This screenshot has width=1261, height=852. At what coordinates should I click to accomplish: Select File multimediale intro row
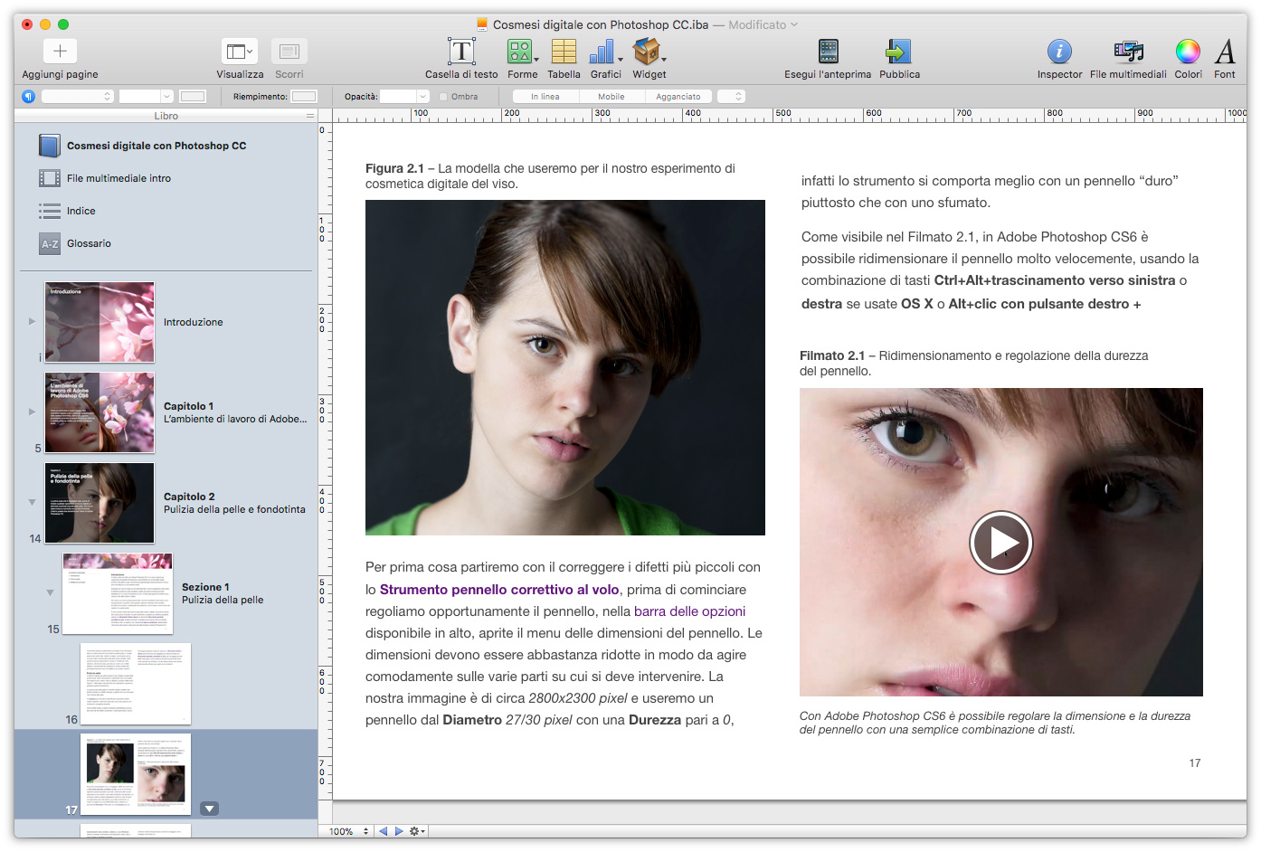pyautogui.click(x=166, y=178)
